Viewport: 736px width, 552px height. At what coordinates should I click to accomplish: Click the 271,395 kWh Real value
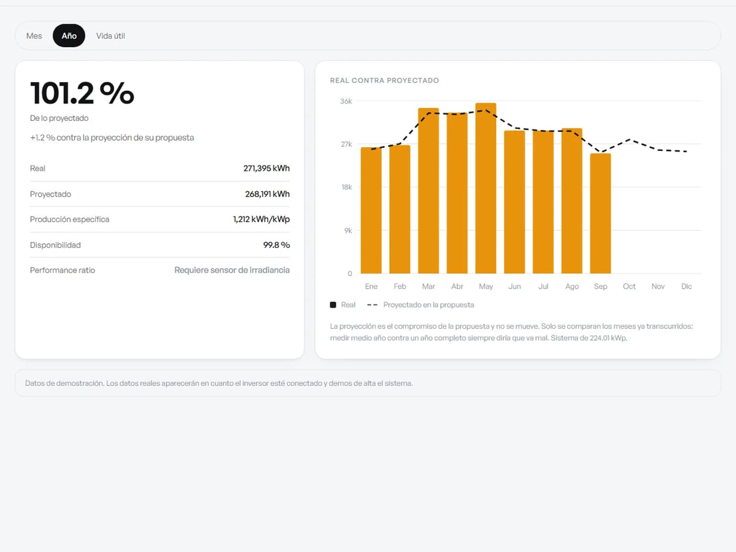click(267, 168)
